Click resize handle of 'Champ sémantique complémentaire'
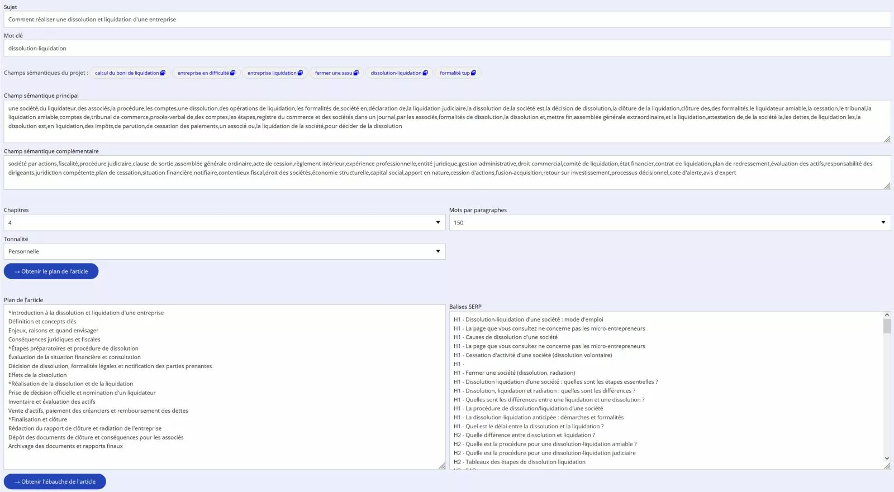The height and width of the screenshot is (492, 894). click(887, 186)
